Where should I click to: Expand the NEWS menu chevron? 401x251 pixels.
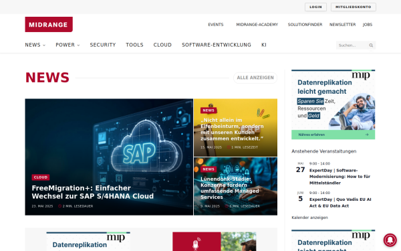[44, 46]
